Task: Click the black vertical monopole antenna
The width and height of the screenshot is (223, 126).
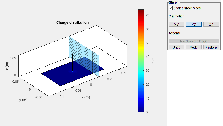Action: pyautogui.click(x=73, y=61)
